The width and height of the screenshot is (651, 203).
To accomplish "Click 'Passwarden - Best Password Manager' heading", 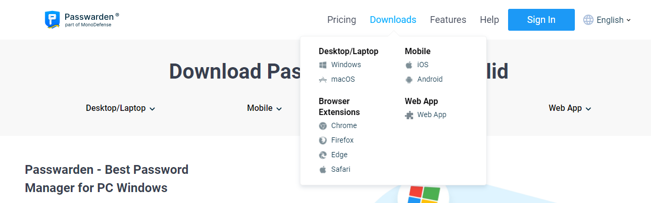I will point(106,179).
